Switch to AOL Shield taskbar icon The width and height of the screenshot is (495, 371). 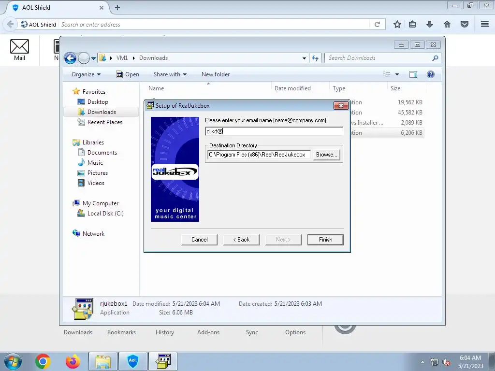point(132,361)
